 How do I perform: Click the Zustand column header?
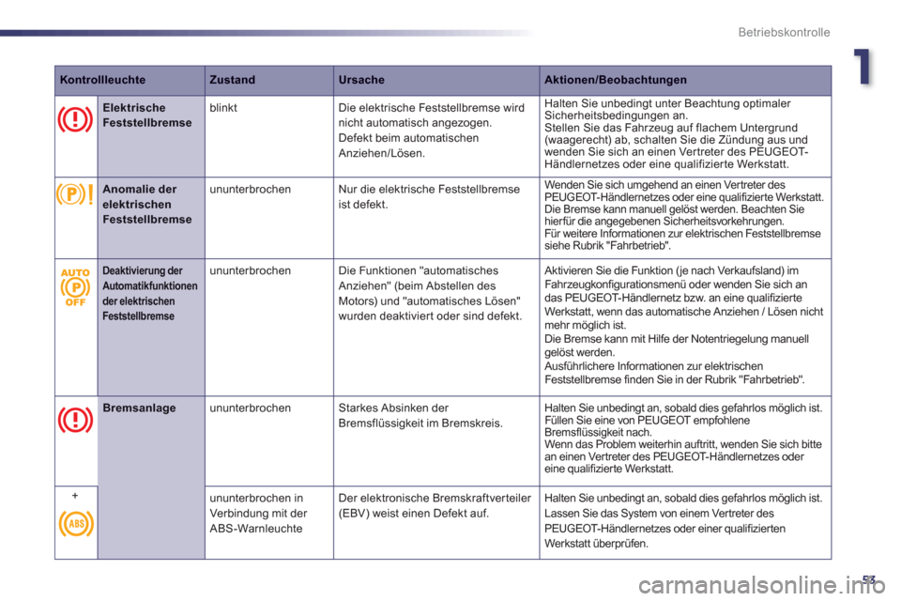[232, 80]
